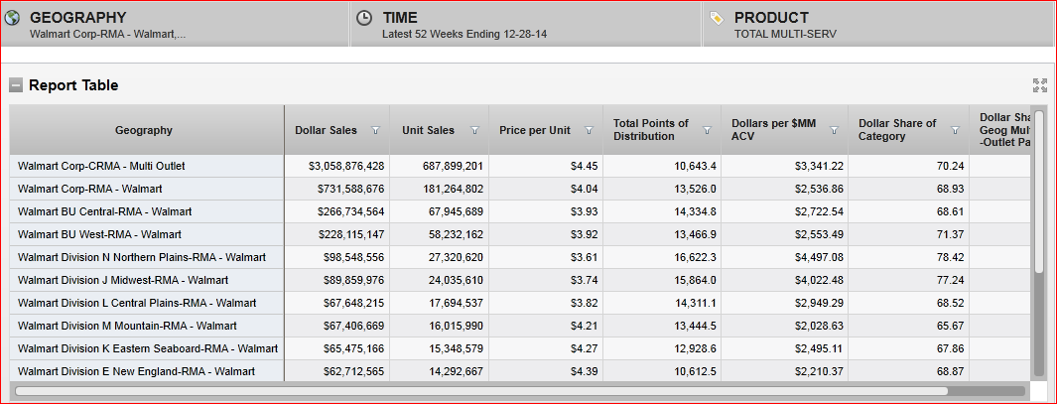Open the Time selector tab

(x=526, y=24)
